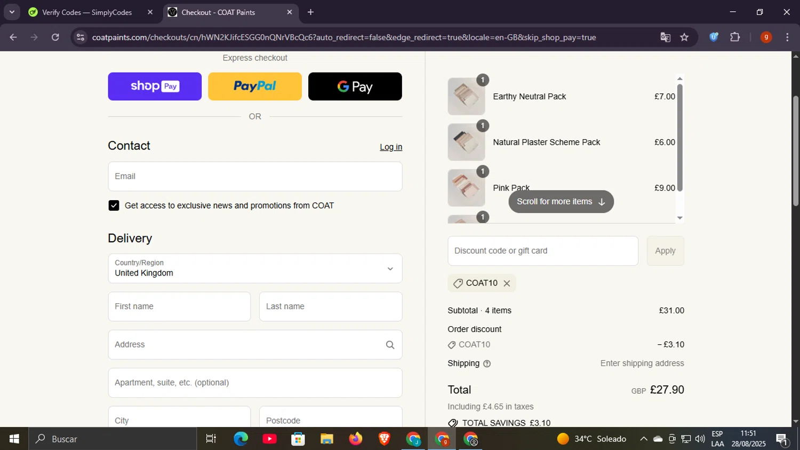
Task: Open the Bitwarden shield extension icon
Action: [x=714, y=37]
